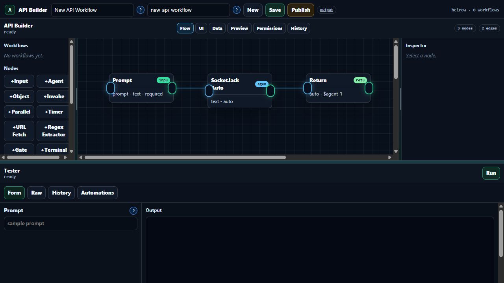This screenshot has width=504, height=283.
Task: Click the Return node's input port
Action: pyautogui.click(x=308, y=88)
